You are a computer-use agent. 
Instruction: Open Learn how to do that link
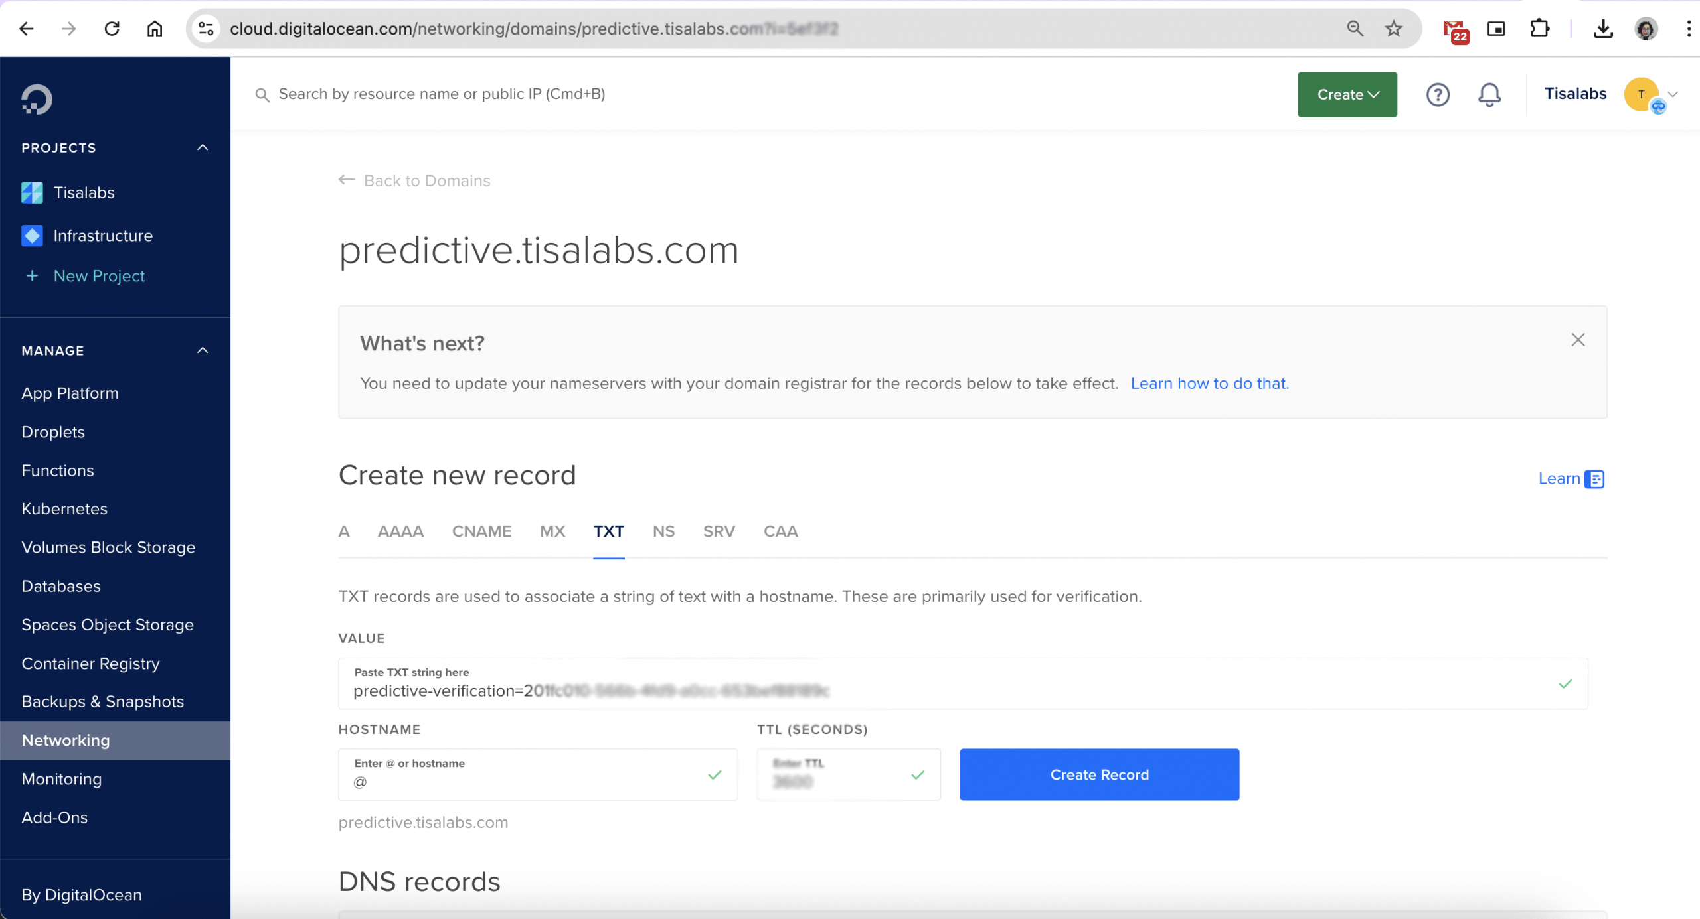click(x=1209, y=384)
